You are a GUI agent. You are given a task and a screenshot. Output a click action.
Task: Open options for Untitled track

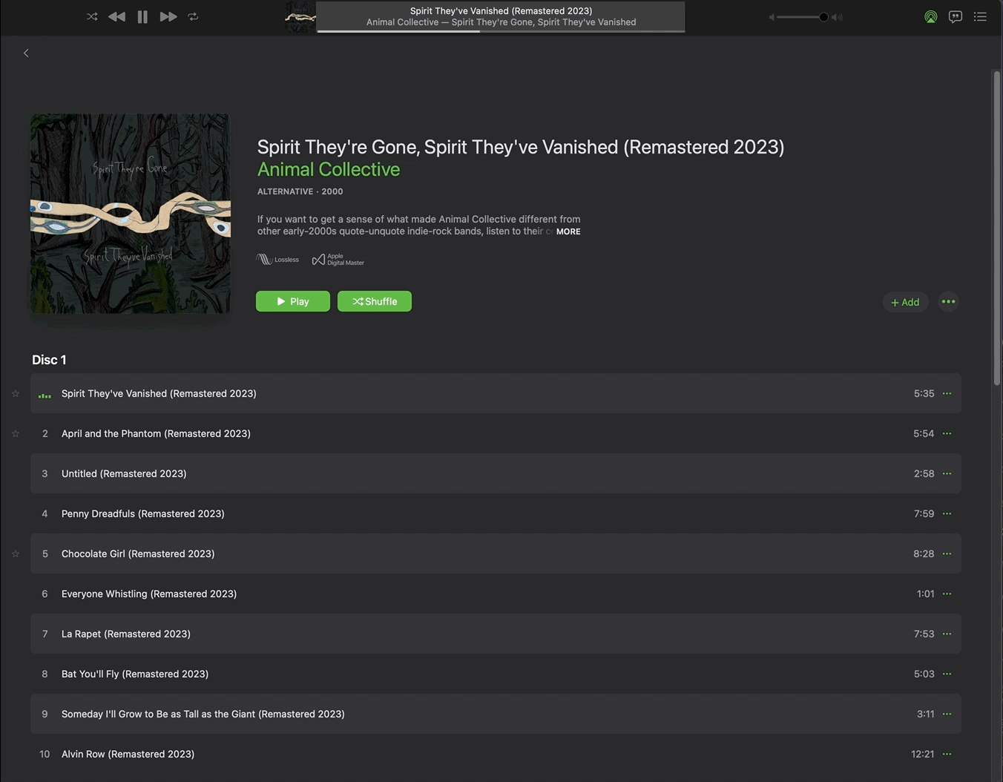click(947, 473)
